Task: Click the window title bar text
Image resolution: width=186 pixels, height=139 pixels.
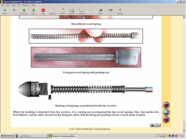Action: coord(23,2)
